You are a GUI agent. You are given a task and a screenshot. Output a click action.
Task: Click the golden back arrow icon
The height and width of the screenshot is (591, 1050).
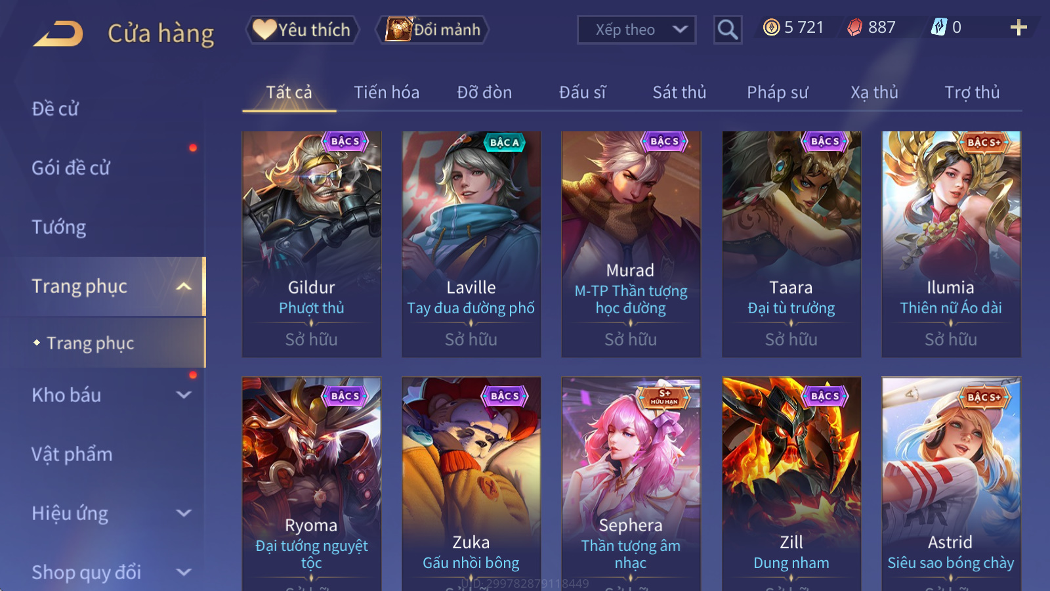coord(58,33)
